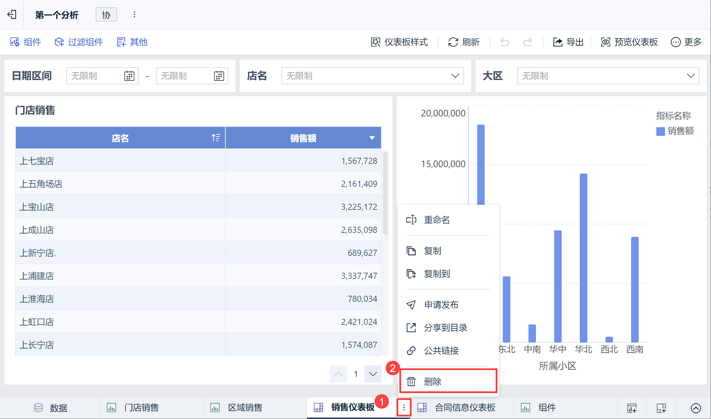Image resolution: width=711 pixels, height=419 pixels.
Task: Expand the 店名 filter dropdown
Action: coord(455,76)
